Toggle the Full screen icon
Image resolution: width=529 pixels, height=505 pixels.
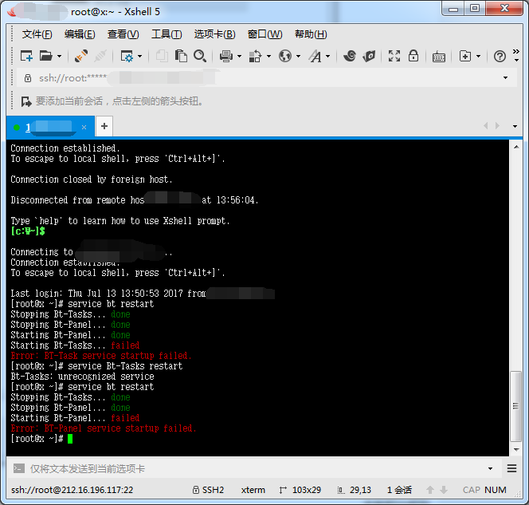(394, 56)
